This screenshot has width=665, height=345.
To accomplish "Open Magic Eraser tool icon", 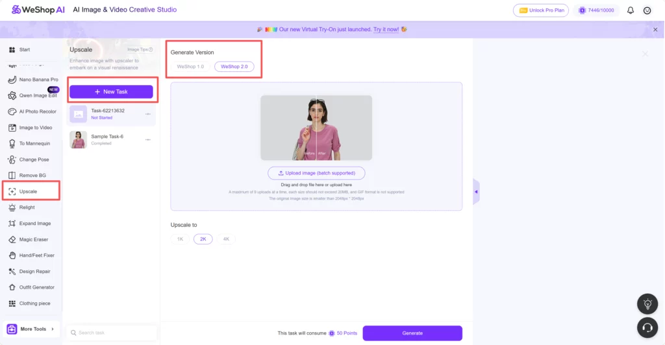I will tap(12, 239).
